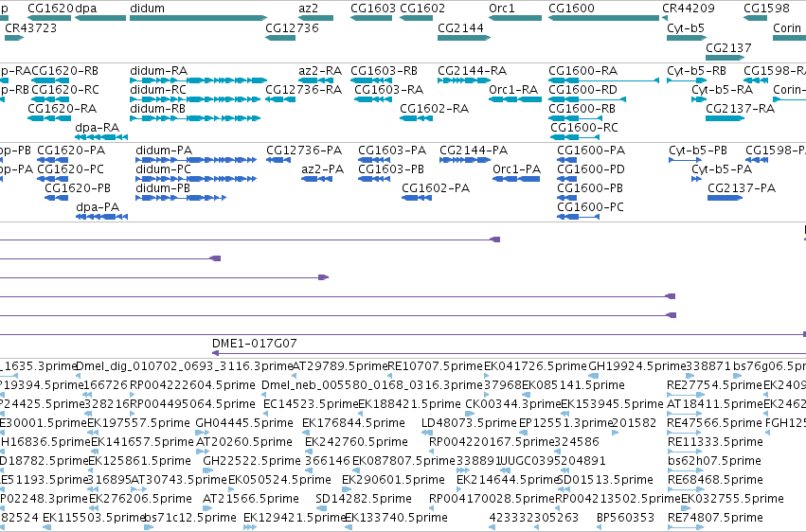This screenshot has width=806, height=532.
Task: Click EST label RE74807.5prime
Action: [715, 518]
